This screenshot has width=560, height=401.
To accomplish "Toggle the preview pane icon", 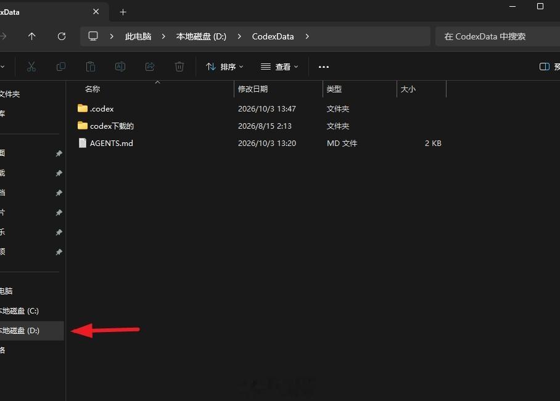I will 545,67.
